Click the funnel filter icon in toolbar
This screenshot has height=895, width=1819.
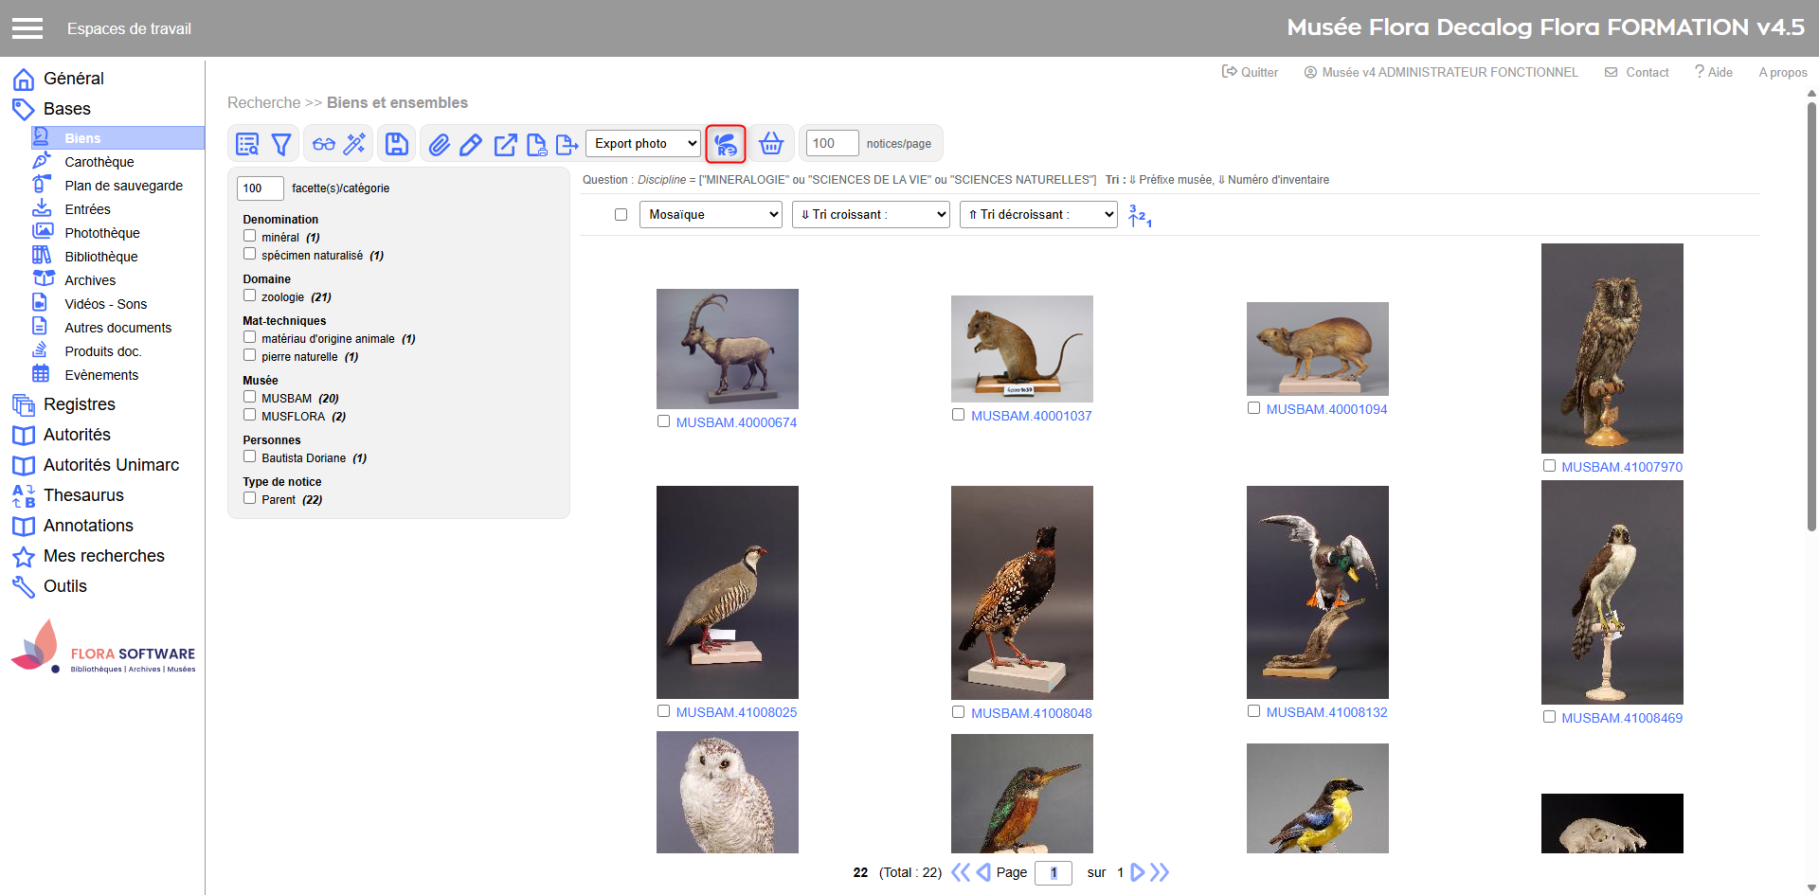281,144
